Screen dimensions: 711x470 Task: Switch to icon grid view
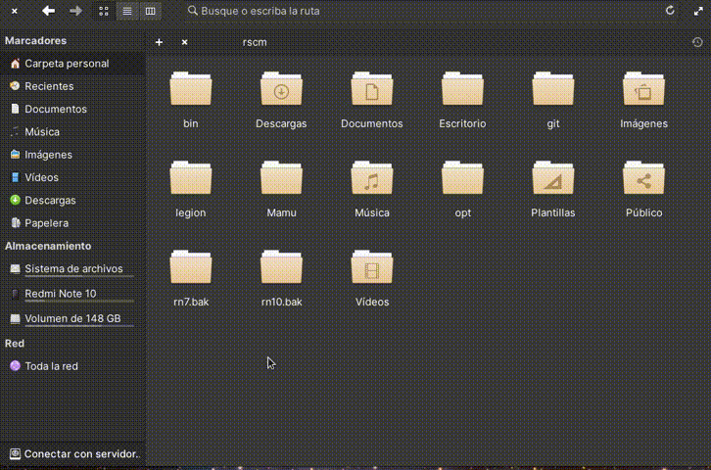click(x=104, y=11)
